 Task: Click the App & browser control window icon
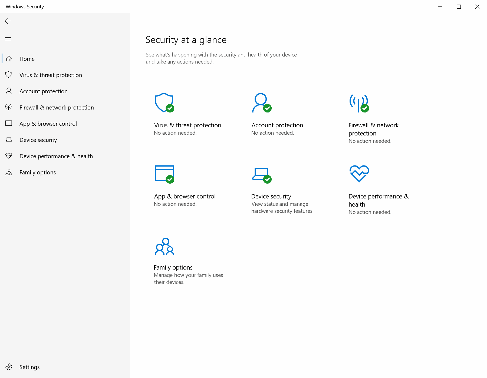[8, 123]
